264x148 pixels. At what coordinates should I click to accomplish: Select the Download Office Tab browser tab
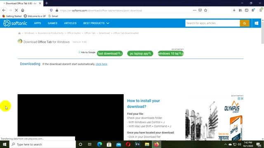point(21,3)
